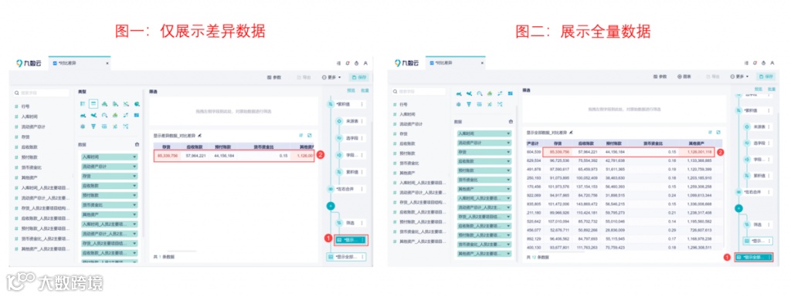791x297 pixels.
Task: Select the 来源表 step in left window
Action: coord(351,121)
